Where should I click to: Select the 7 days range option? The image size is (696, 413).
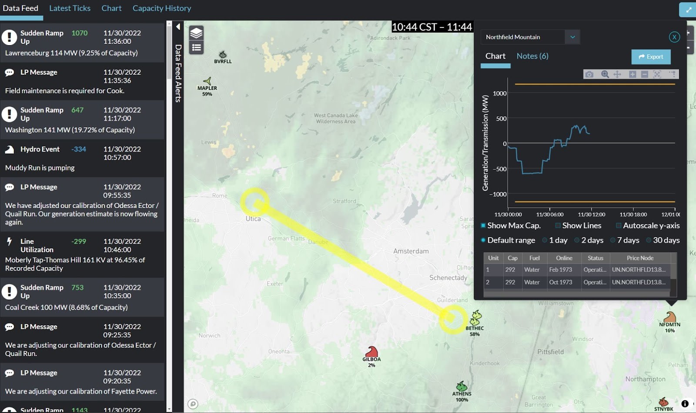pos(613,240)
